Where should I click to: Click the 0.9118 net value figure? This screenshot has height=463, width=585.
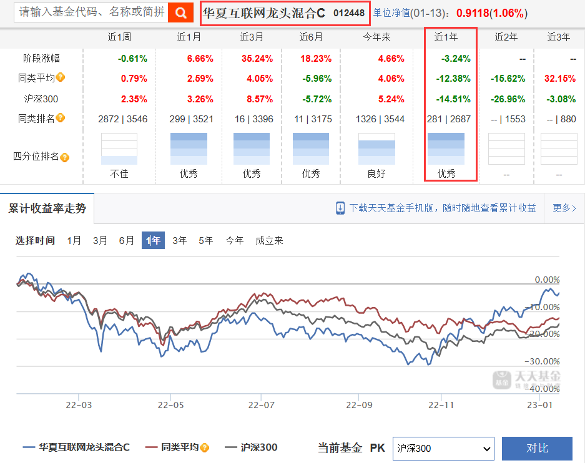click(x=473, y=14)
